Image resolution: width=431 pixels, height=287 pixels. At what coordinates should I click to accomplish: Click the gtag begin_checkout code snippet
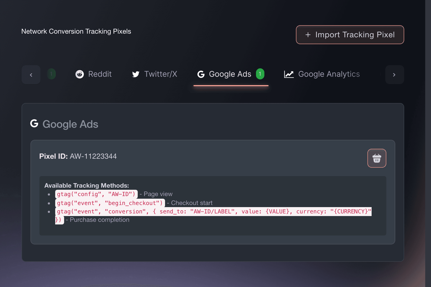(110, 203)
